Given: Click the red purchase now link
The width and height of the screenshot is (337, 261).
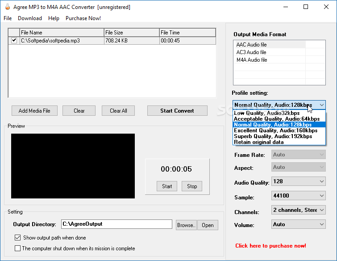Looking at the screenshot, I should [x=270, y=246].
